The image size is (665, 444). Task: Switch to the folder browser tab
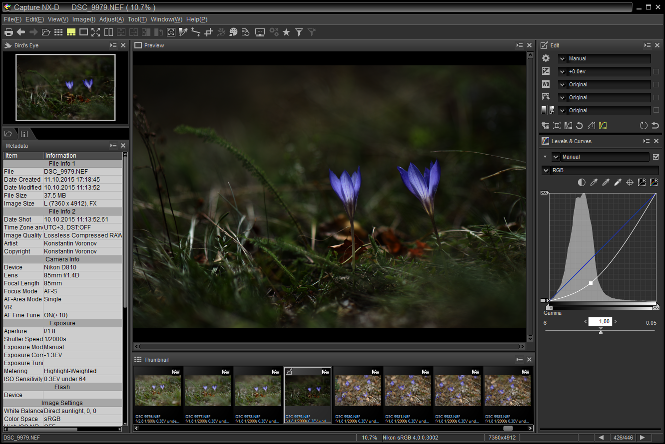pos(8,134)
